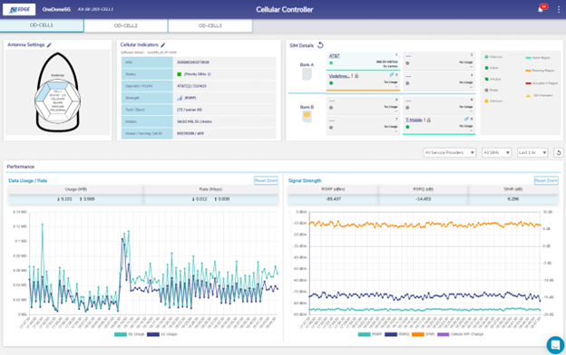Screen dimensions: 566x355
Task: Click the KVH EDGE logo
Action: (x=19, y=9)
